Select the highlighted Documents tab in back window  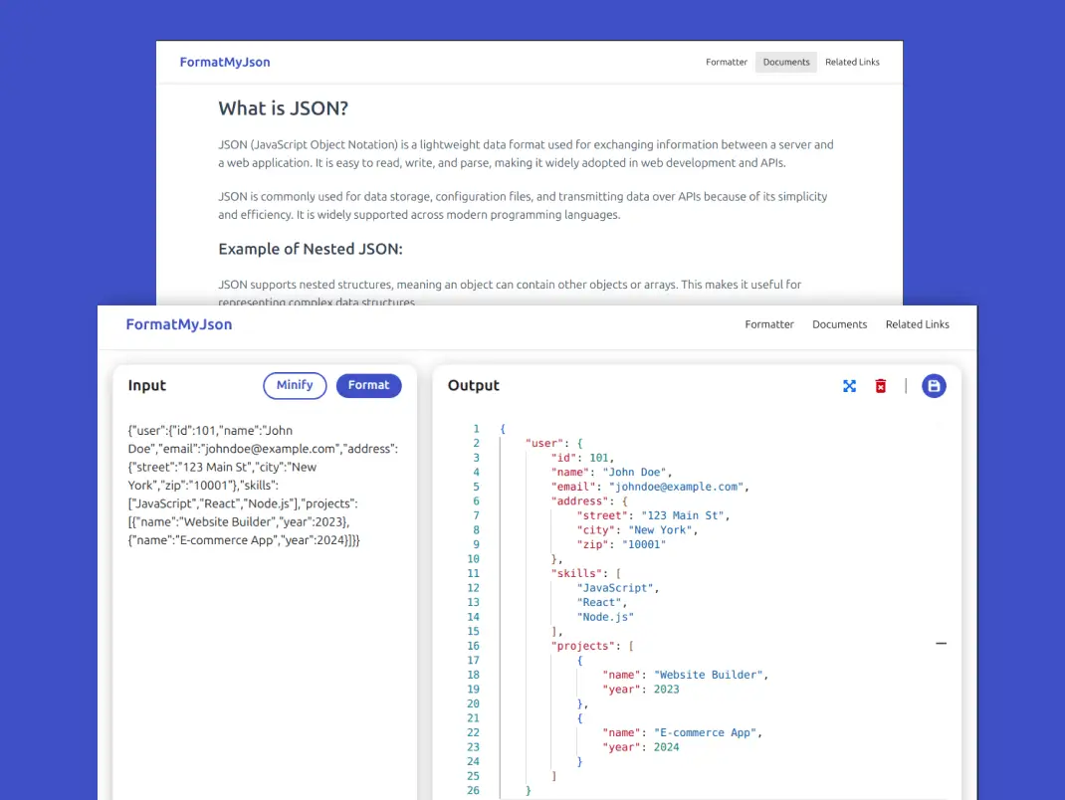786,62
